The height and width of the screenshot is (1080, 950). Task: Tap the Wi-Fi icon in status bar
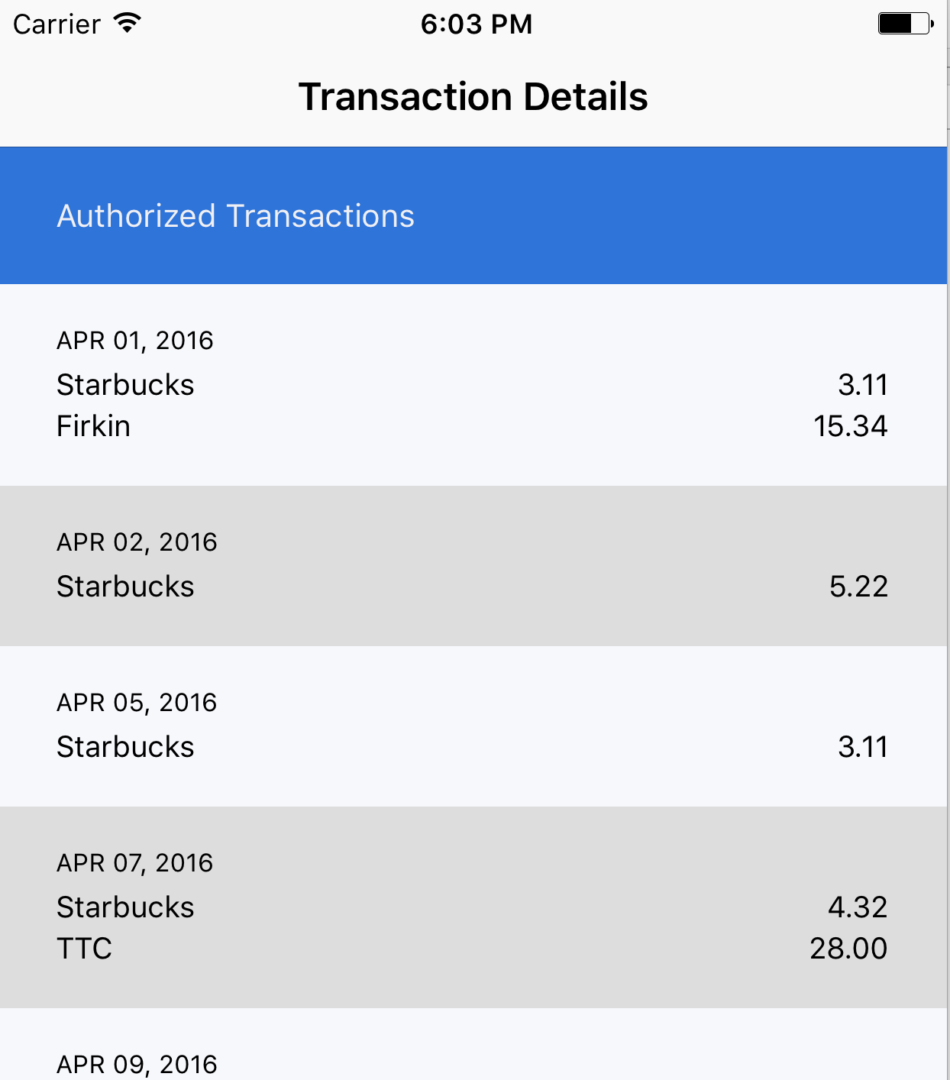point(128,23)
